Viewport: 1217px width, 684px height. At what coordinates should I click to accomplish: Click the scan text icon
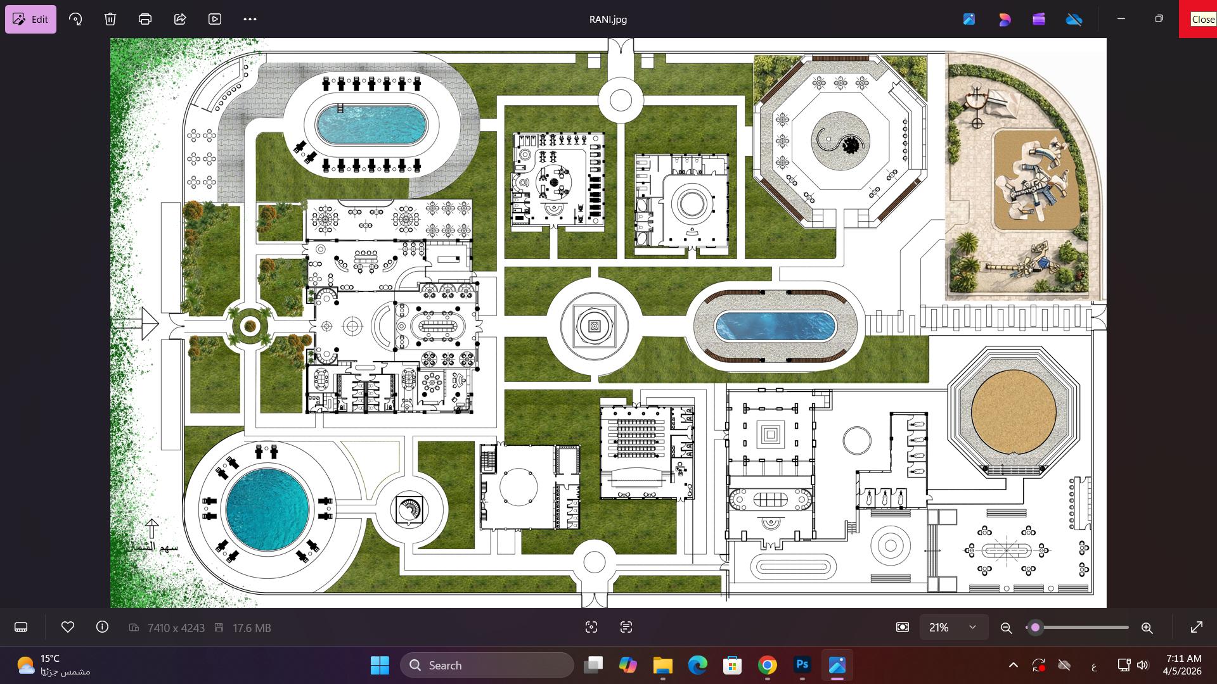(x=626, y=628)
